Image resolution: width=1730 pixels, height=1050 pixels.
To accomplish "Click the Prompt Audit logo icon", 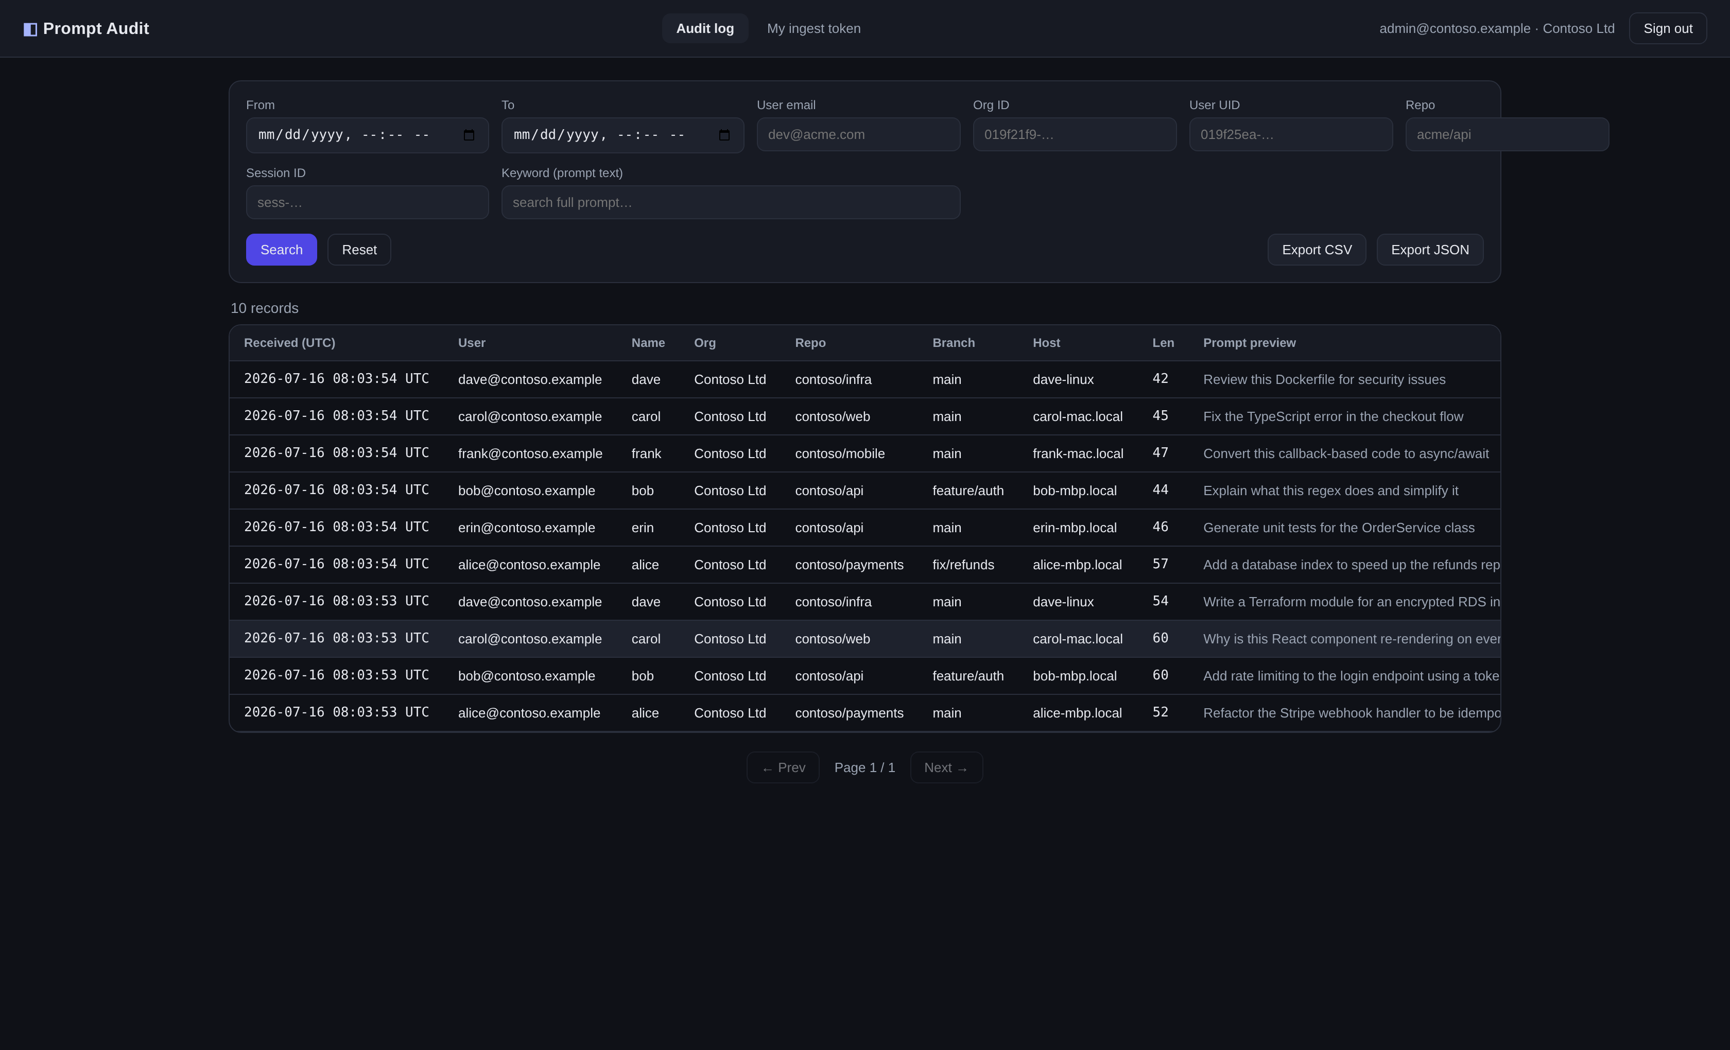I will tap(30, 29).
